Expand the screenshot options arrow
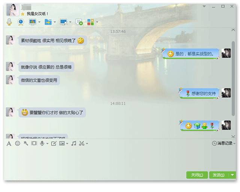Image resolution: width=240 pixels, height=192 pixels. pos(87,143)
